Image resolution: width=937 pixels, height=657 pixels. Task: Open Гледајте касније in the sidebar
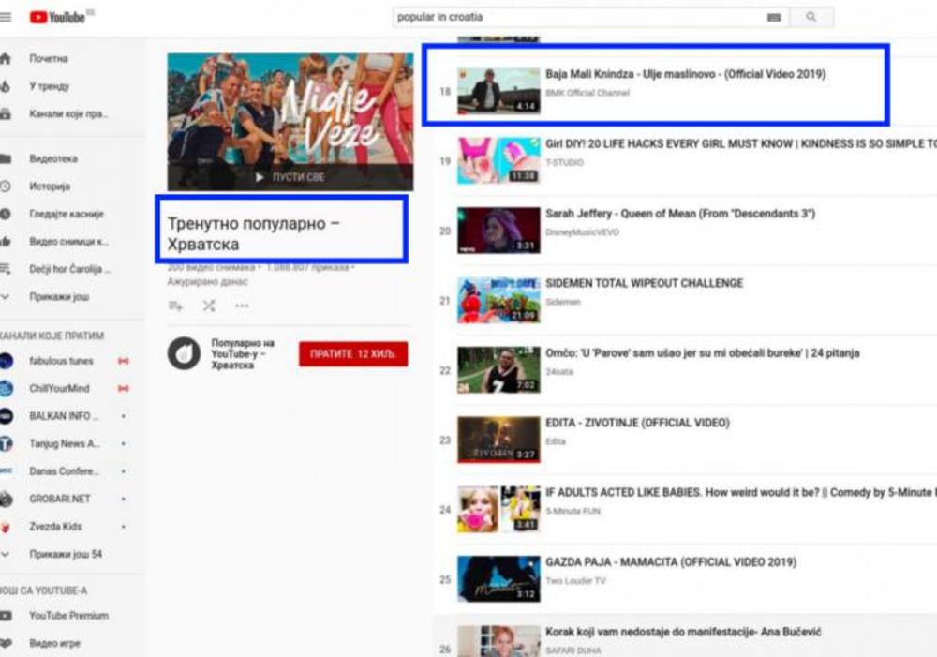(66, 214)
